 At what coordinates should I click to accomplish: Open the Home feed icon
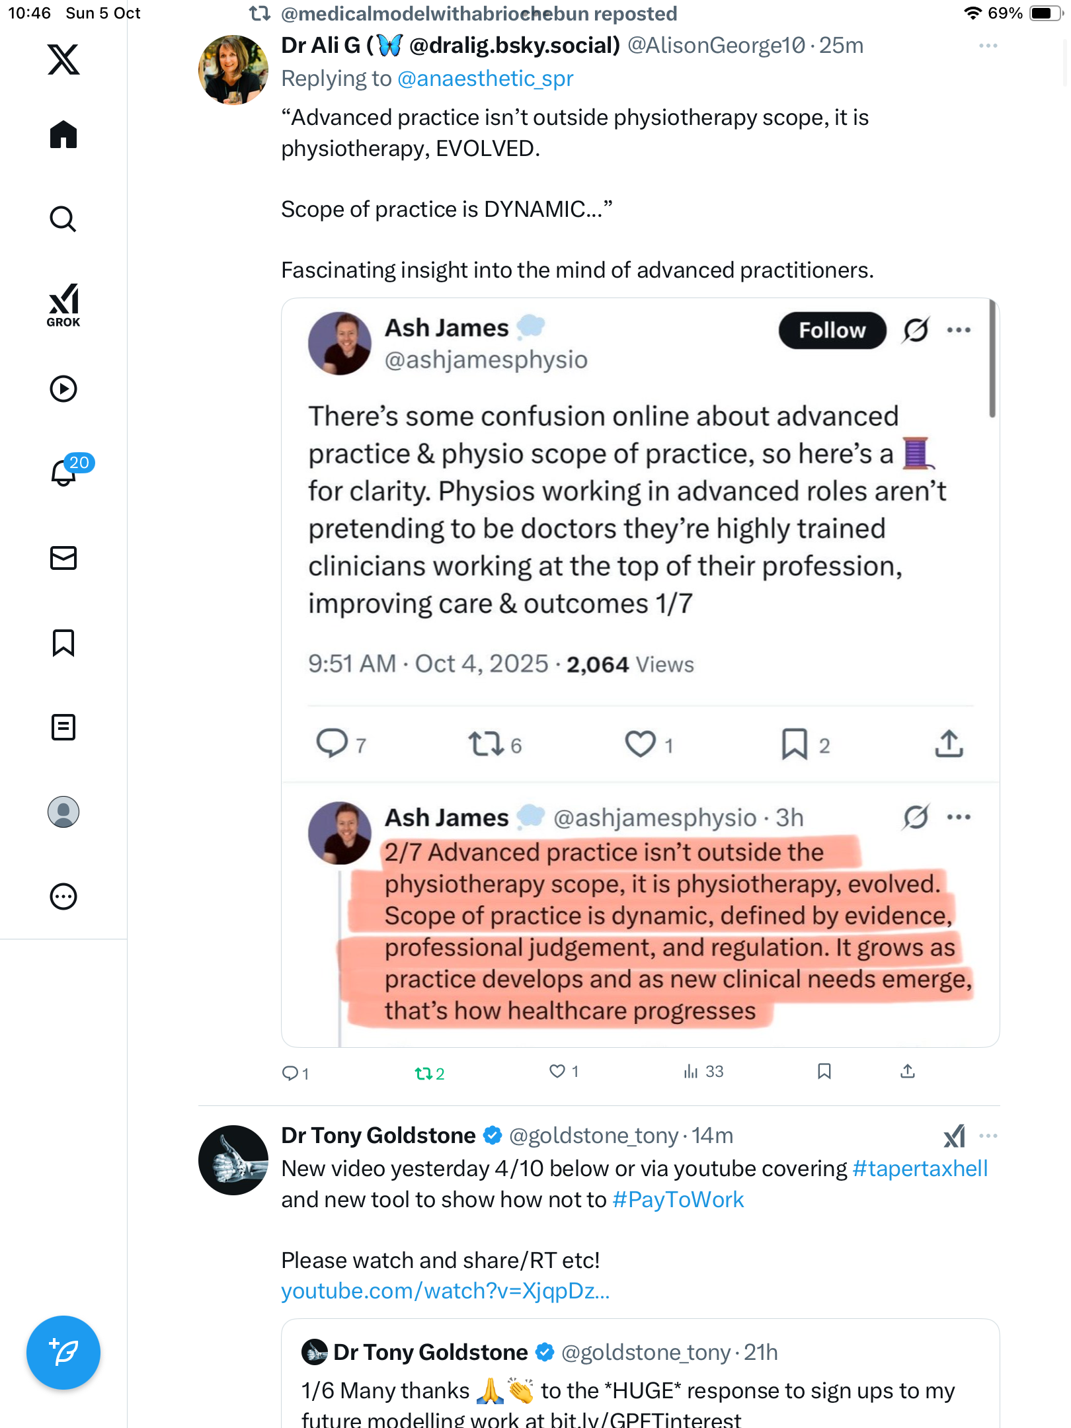[x=63, y=135]
